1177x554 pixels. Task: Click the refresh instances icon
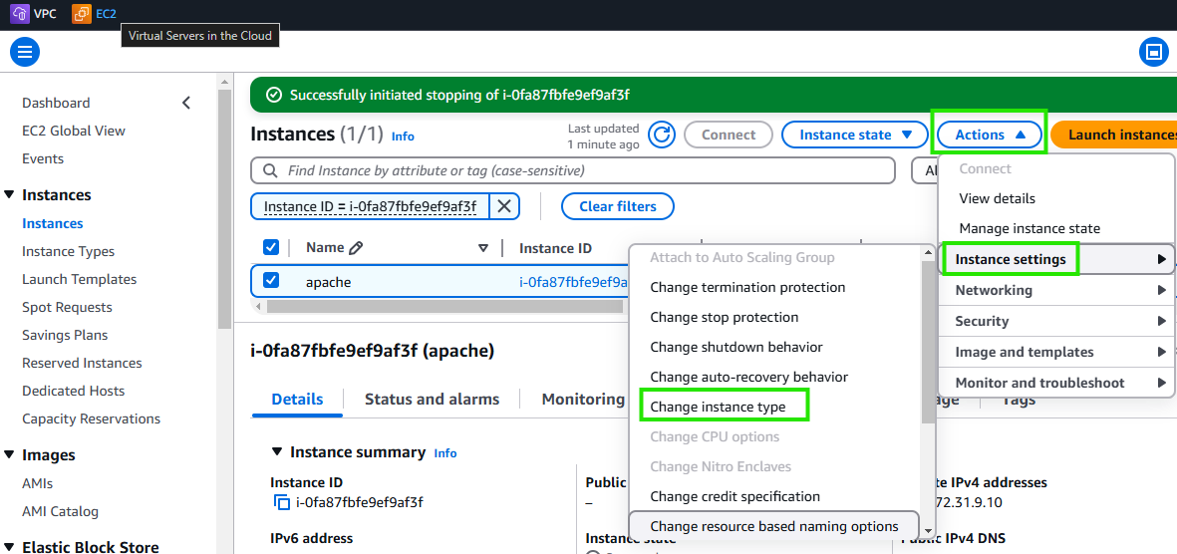click(x=662, y=135)
